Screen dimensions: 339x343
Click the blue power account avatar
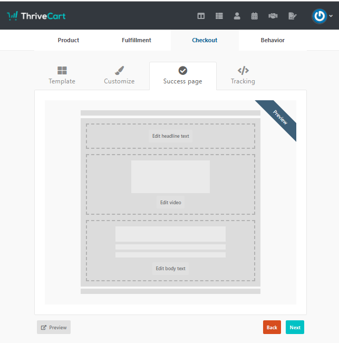point(319,16)
